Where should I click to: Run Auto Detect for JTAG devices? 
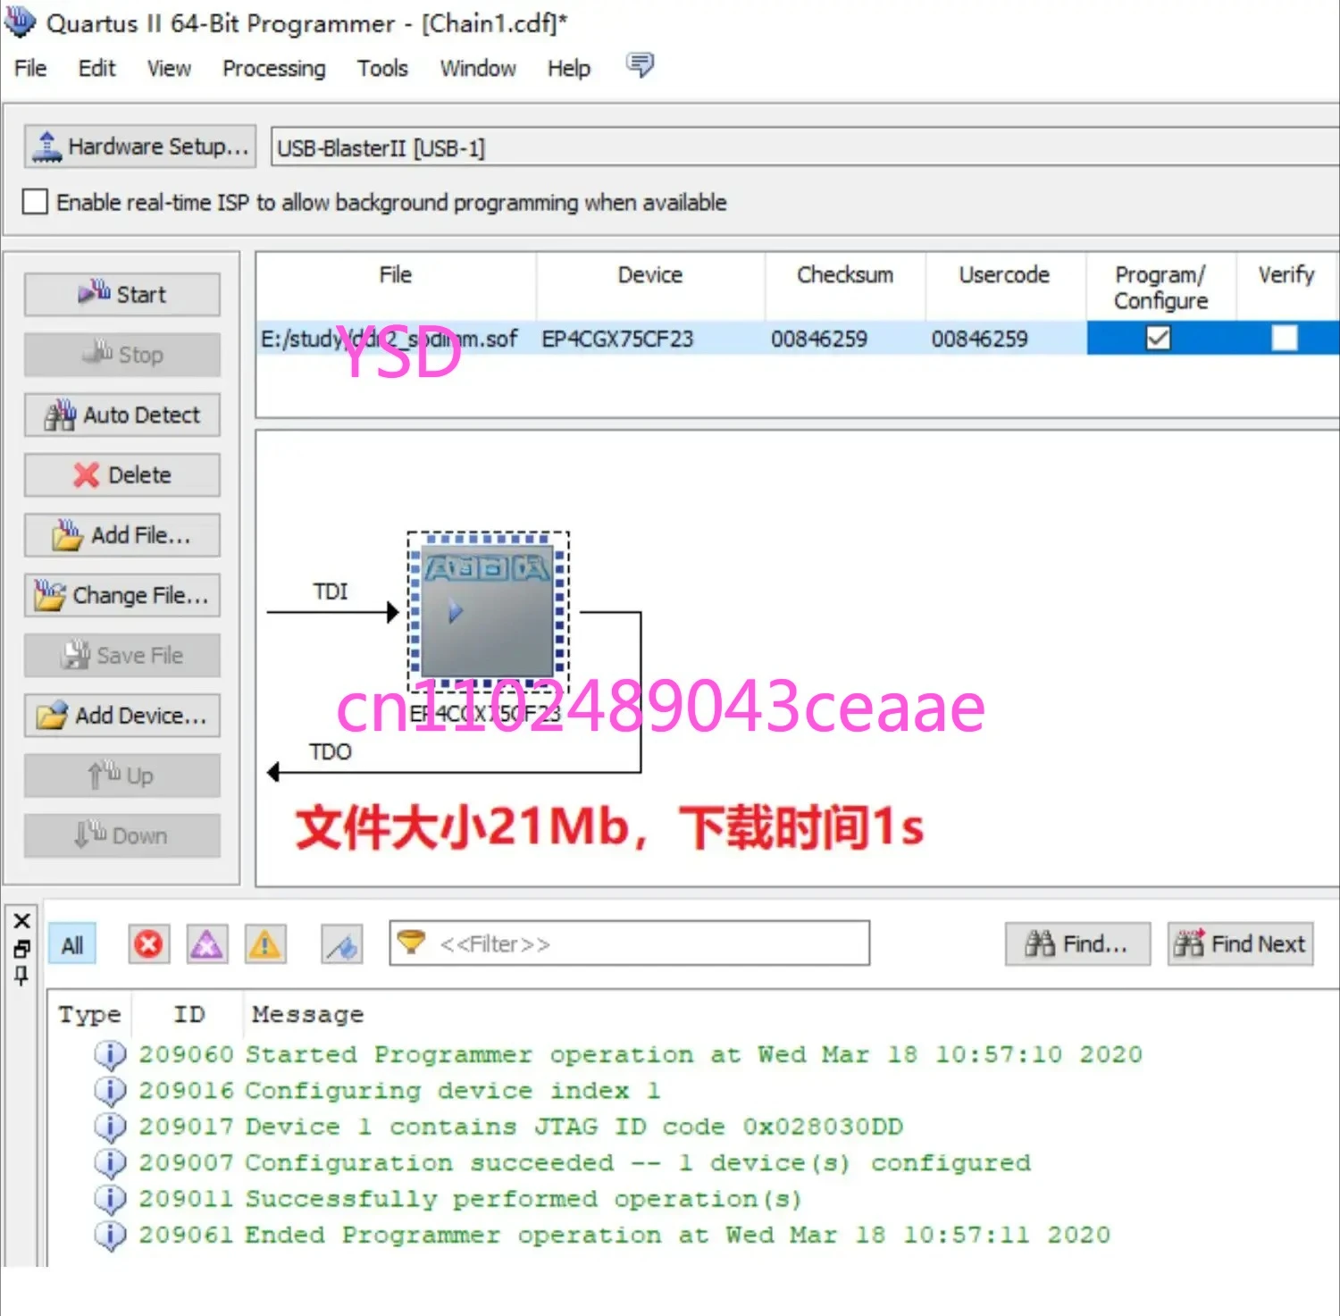122,415
